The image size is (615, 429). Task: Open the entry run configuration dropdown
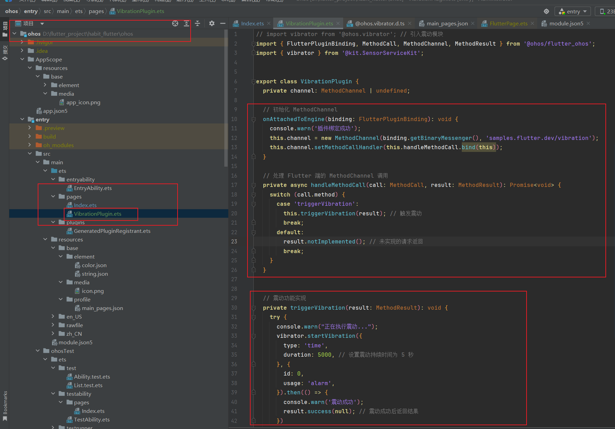coord(573,11)
